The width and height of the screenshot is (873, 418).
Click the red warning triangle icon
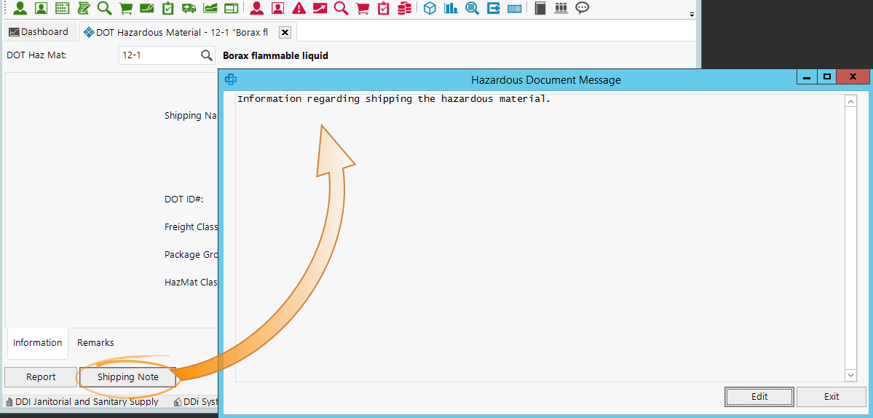tap(299, 9)
